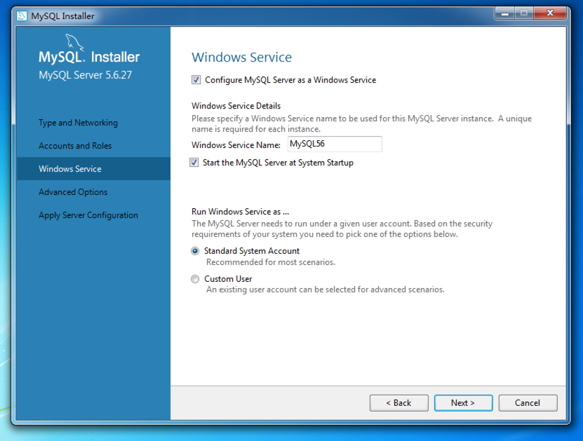Open the Advanced Options step
583x441 pixels.
(73, 192)
